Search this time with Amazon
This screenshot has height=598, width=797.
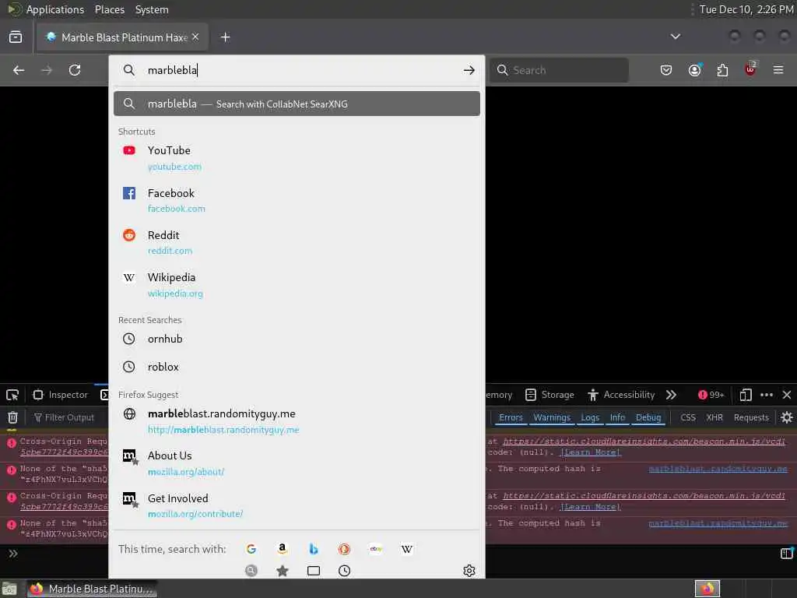pyautogui.click(x=282, y=549)
